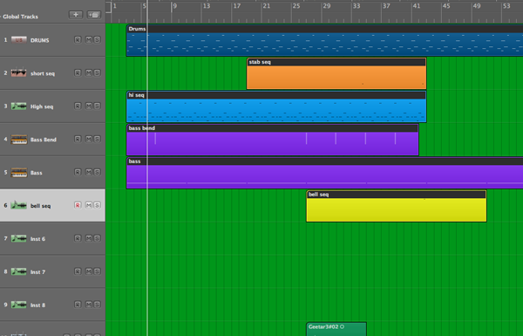Solo the short seq track

point(97,72)
